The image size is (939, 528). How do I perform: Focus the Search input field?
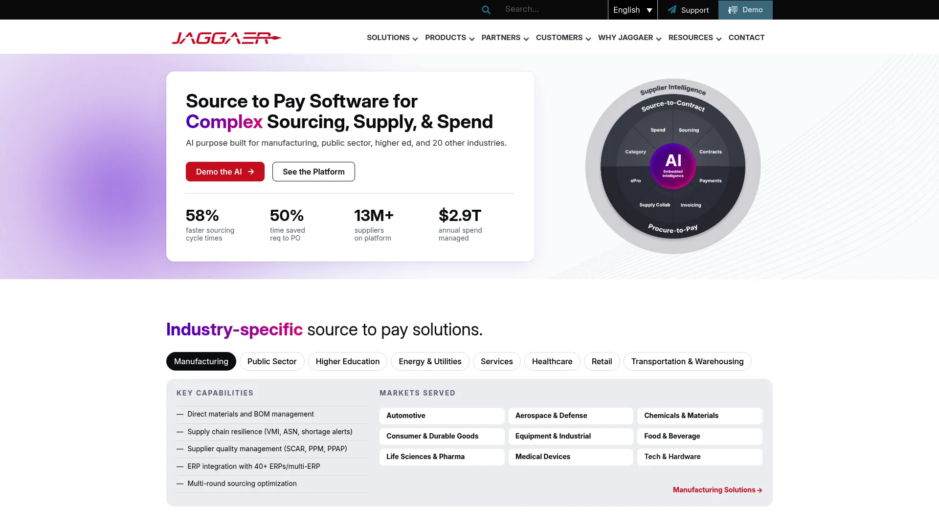[553, 9]
